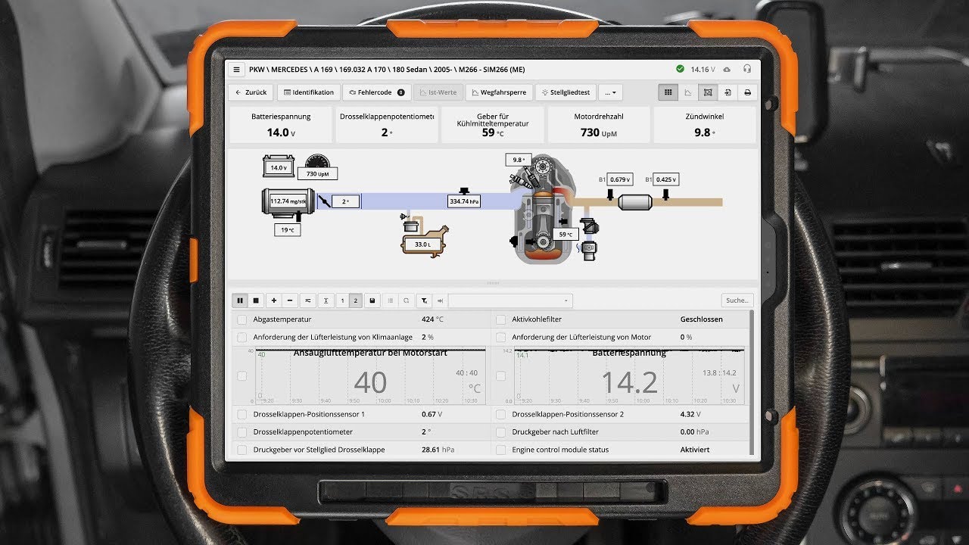Click the 0.425 V lambda sensor value
The width and height of the screenshot is (969, 545).
[x=665, y=179]
